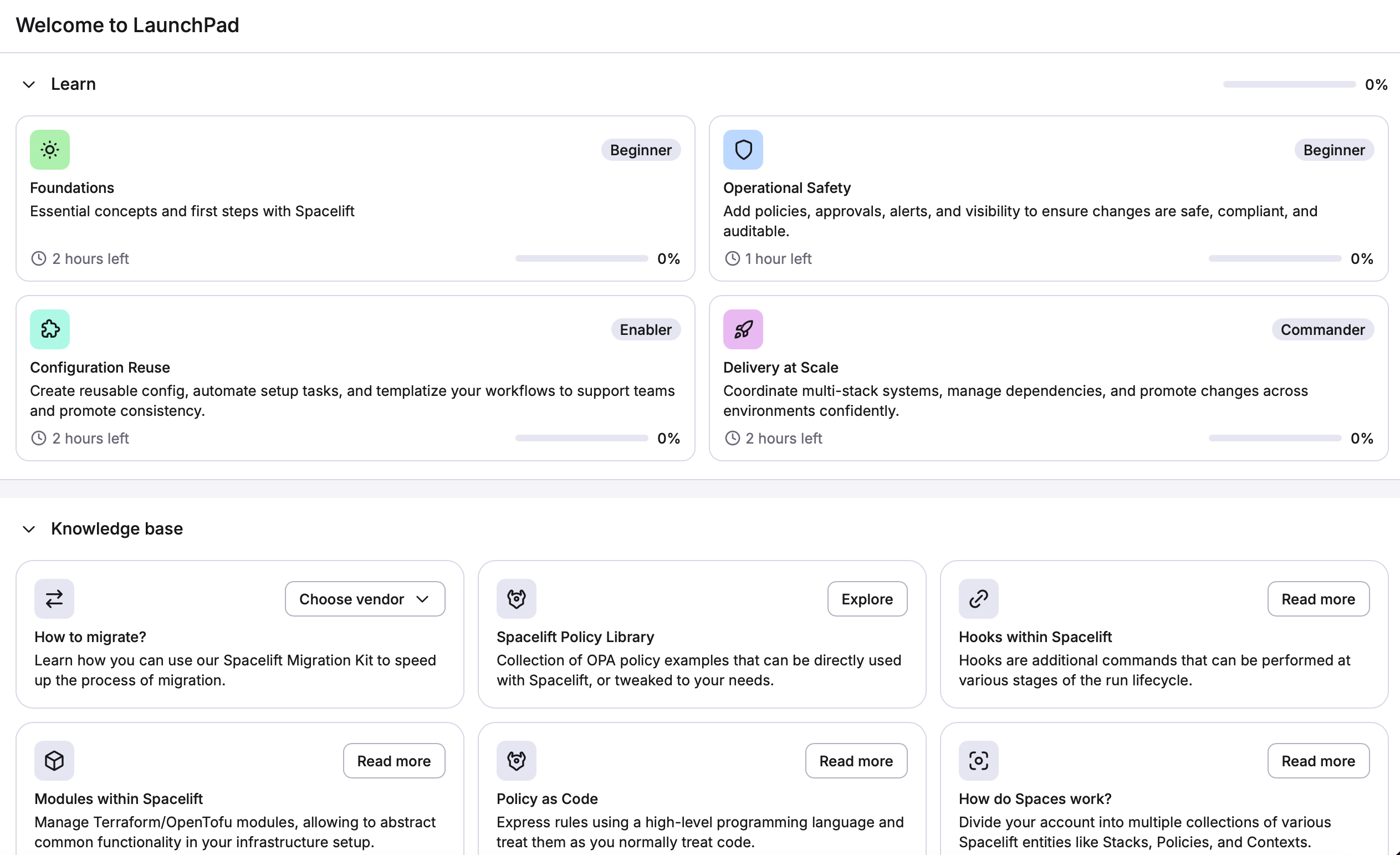Open the Operational Safety course title
The width and height of the screenshot is (1400, 855).
pyautogui.click(x=787, y=187)
